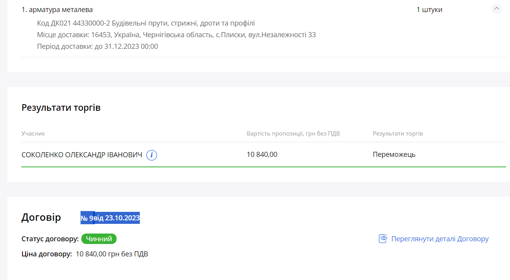Click the 1 штуки quantity text

point(429,10)
